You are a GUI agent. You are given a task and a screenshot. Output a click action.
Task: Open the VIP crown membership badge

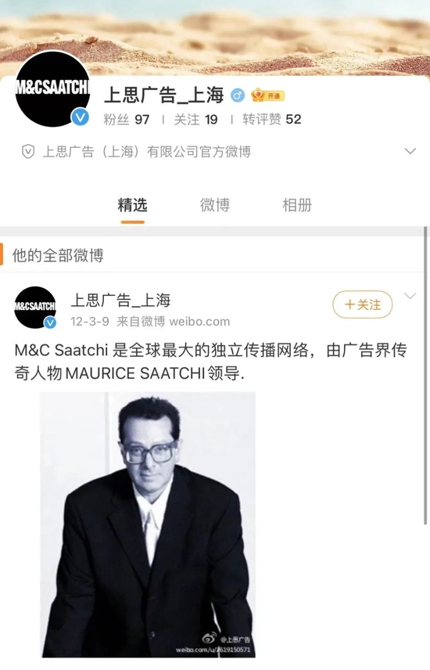(x=267, y=95)
